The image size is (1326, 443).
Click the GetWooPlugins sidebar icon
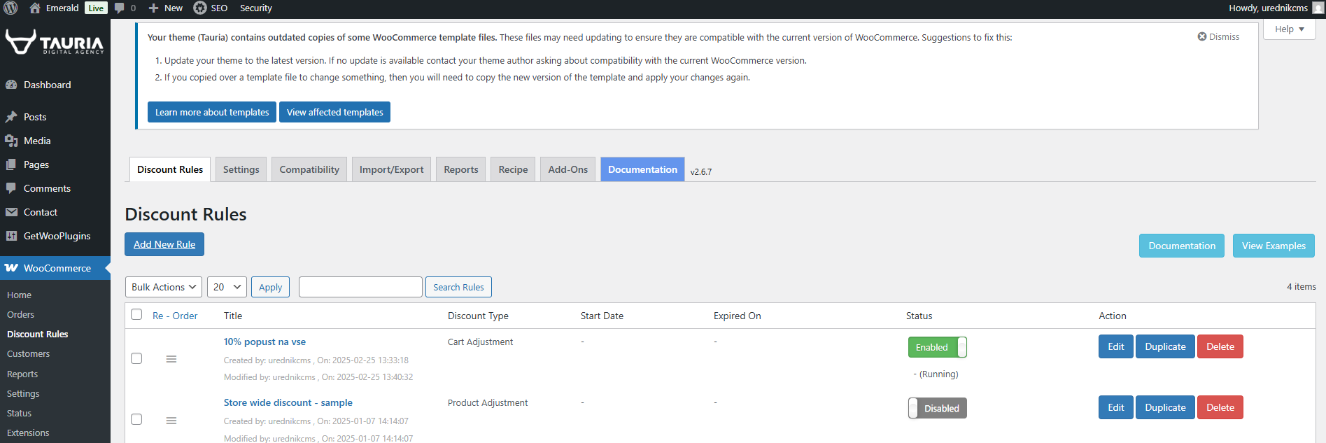[11, 236]
